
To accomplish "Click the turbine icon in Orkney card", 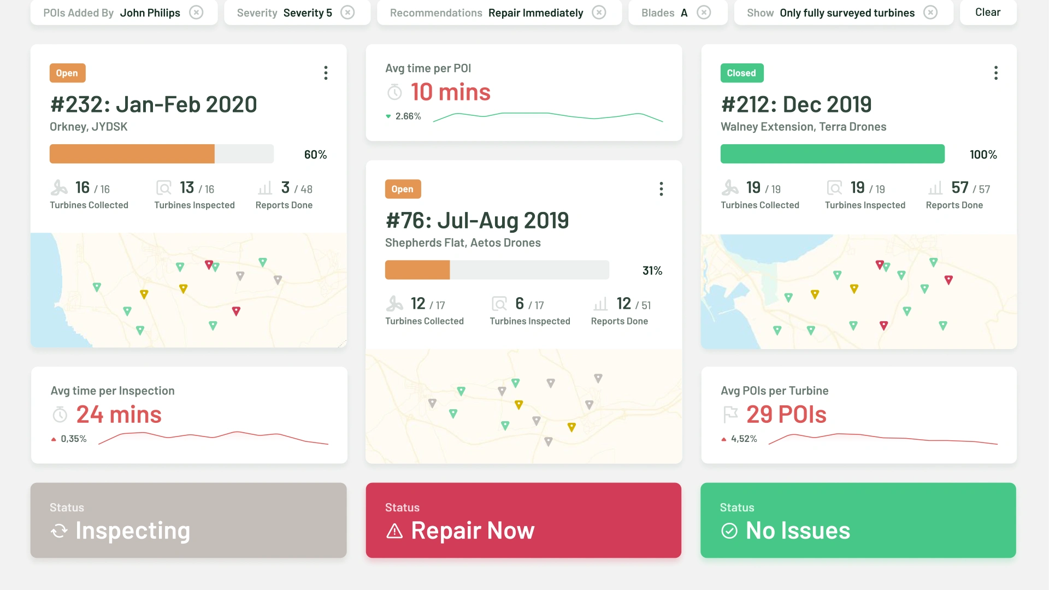I will pyautogui.click(x=59, y=188).
